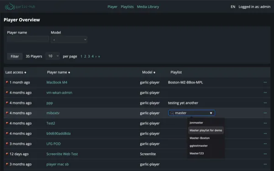
Task: Click Logged in as: admin
Action: click(x=254, y=7)
